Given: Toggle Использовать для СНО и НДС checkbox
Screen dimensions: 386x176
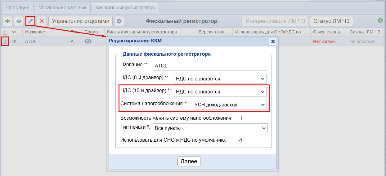Looking at the screenshot, I should [x=240, y=140].
